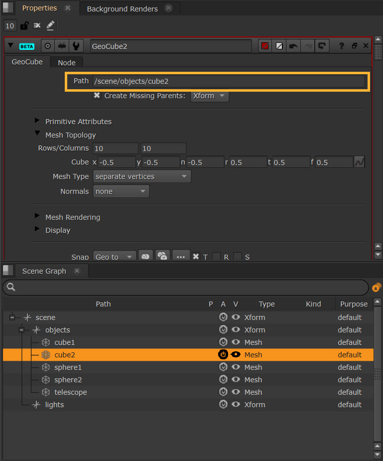Viewport: 383px width, 461px height.
Task: Click the revert icon in node header
Action: point(322,46)
